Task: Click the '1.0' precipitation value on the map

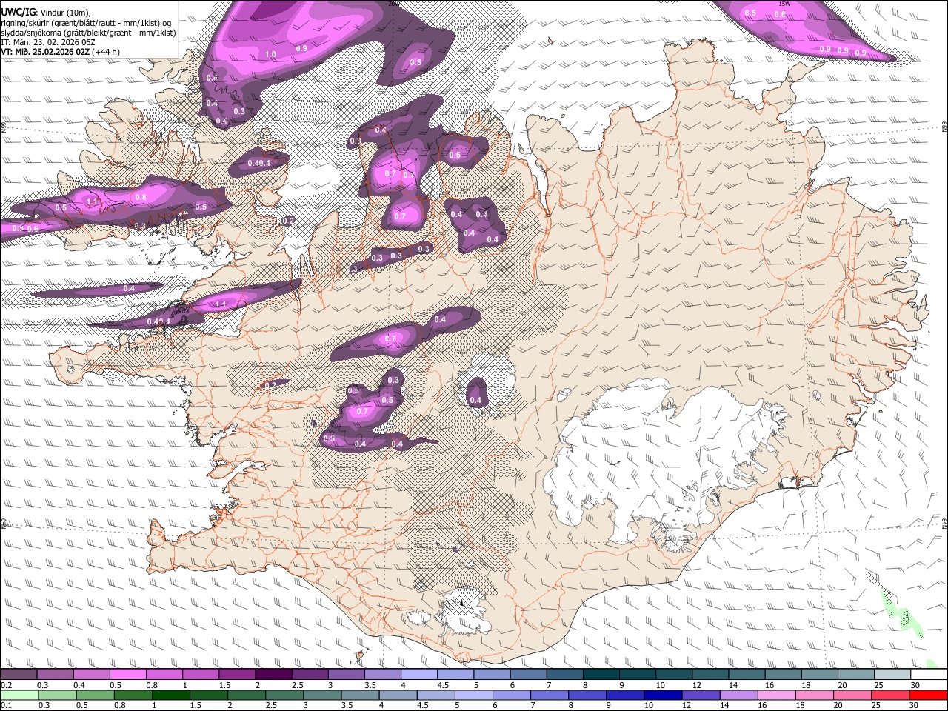Action: [270, 55]
